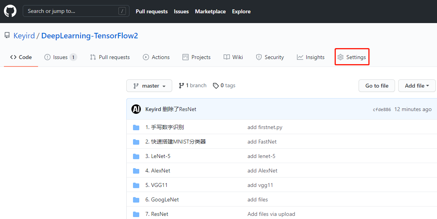The height and width of the screenshot is (219, 437).
Task: Click the Issues count badge showing 1
Action: 73,57
